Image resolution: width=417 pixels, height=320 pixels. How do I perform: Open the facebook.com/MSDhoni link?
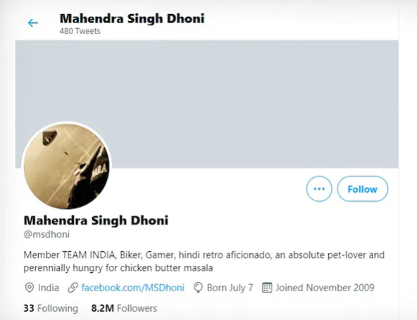click(x=132, y=288)
